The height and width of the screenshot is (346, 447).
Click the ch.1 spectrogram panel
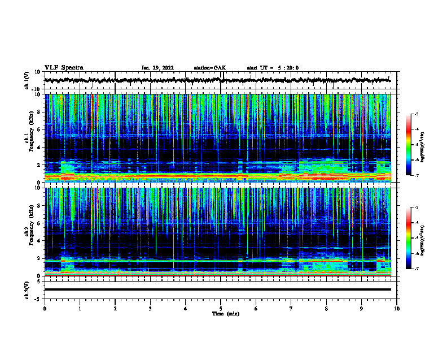point(218,138)
